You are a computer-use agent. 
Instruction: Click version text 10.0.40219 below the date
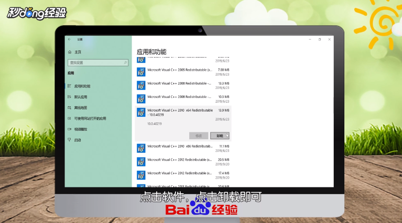click(155, 124)
